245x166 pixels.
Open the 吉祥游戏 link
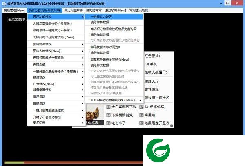pyautogui.click(x=151, y=90)
